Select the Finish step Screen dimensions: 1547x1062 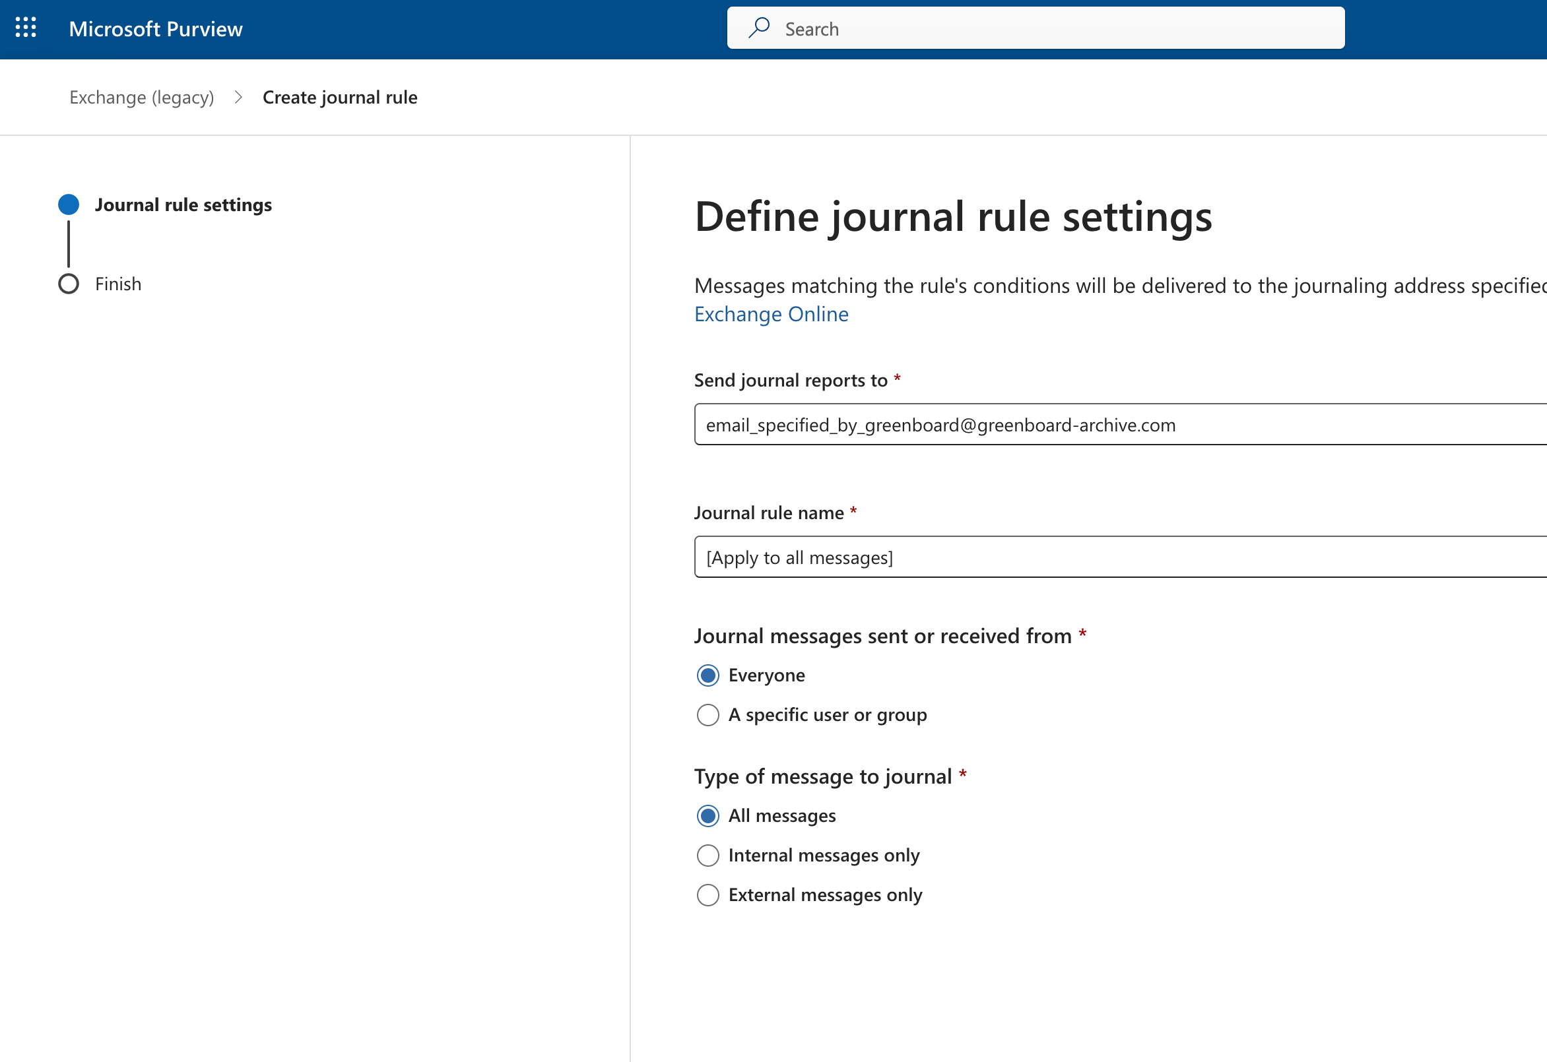119,284
